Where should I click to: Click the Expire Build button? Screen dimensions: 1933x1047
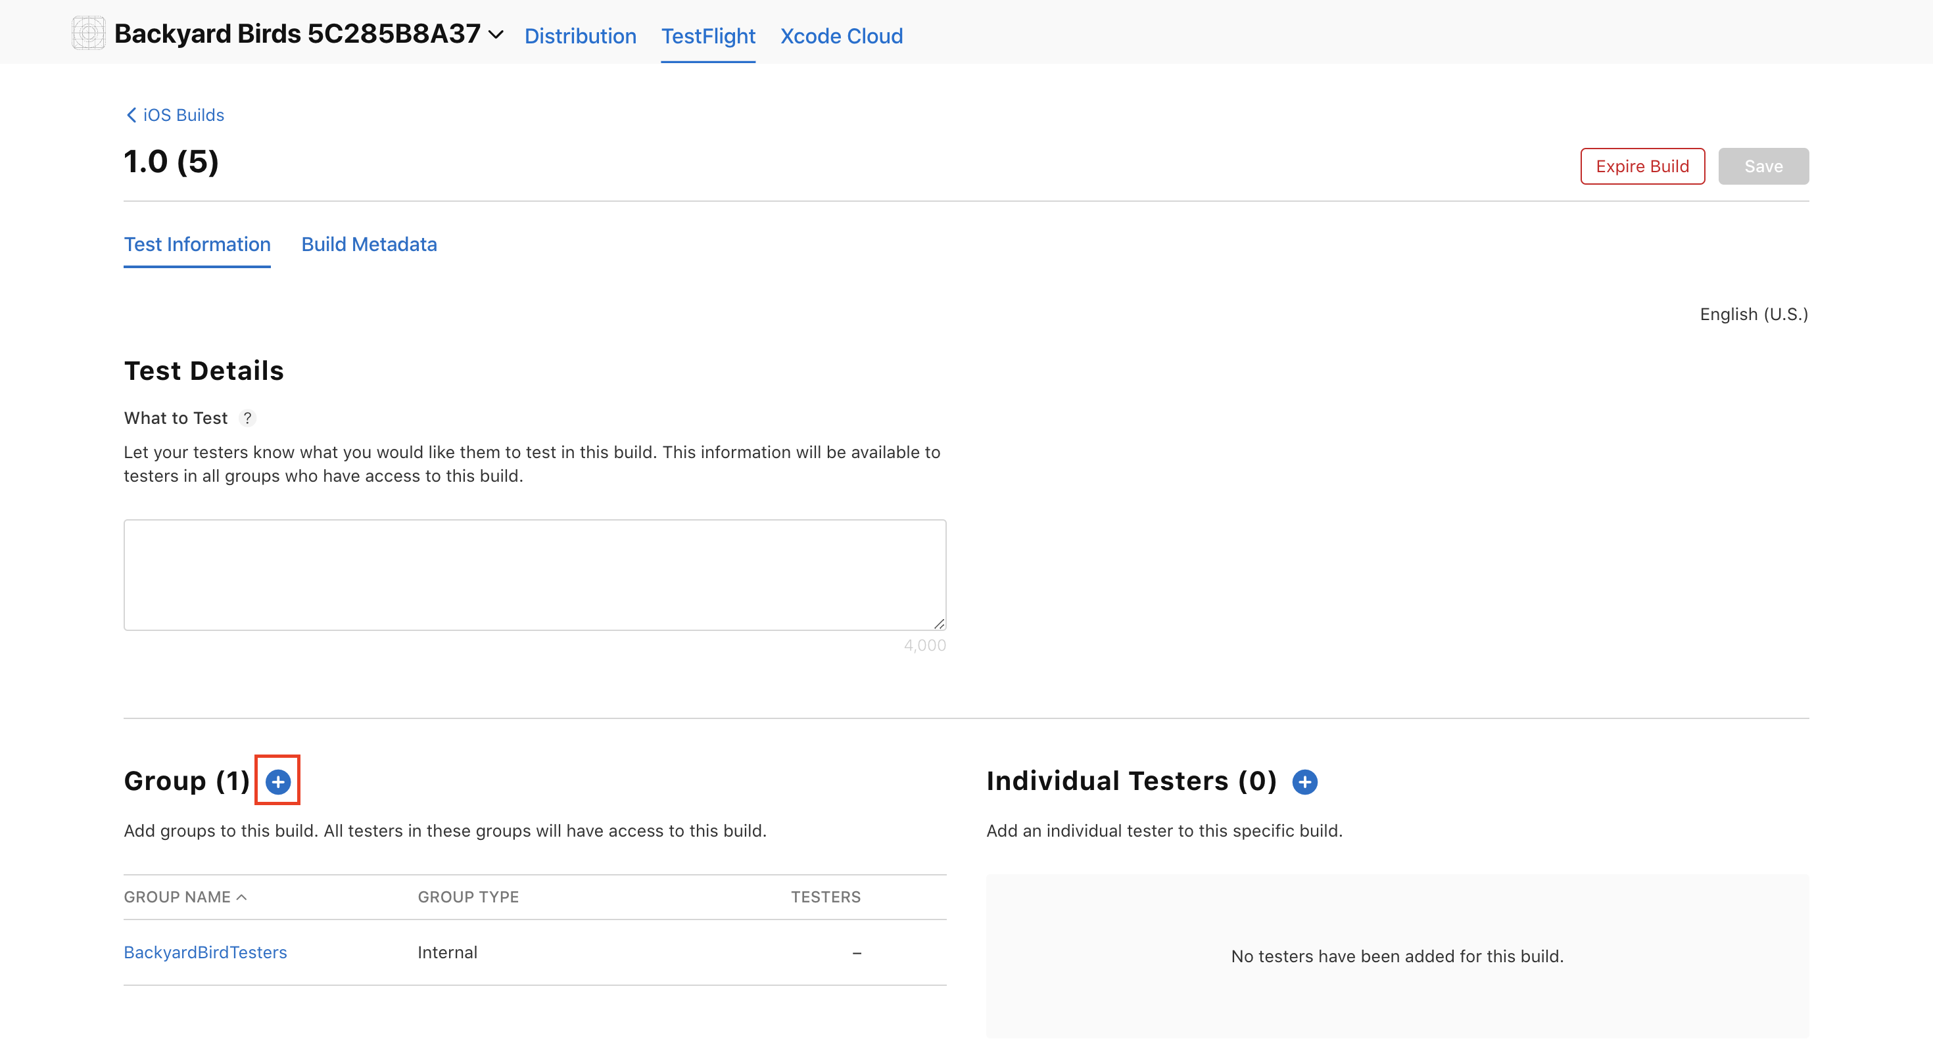point(1642,166)
